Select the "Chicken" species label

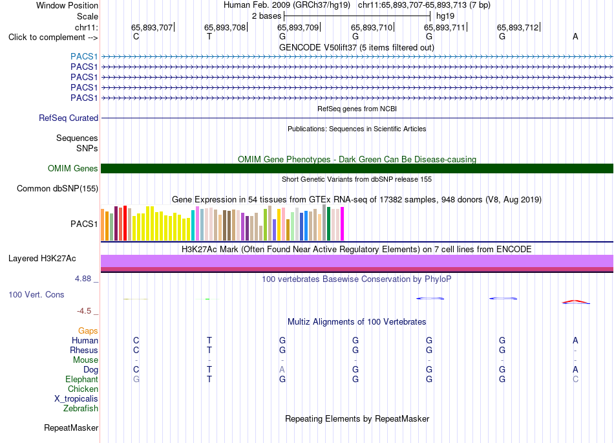click(x=83, y=389)
